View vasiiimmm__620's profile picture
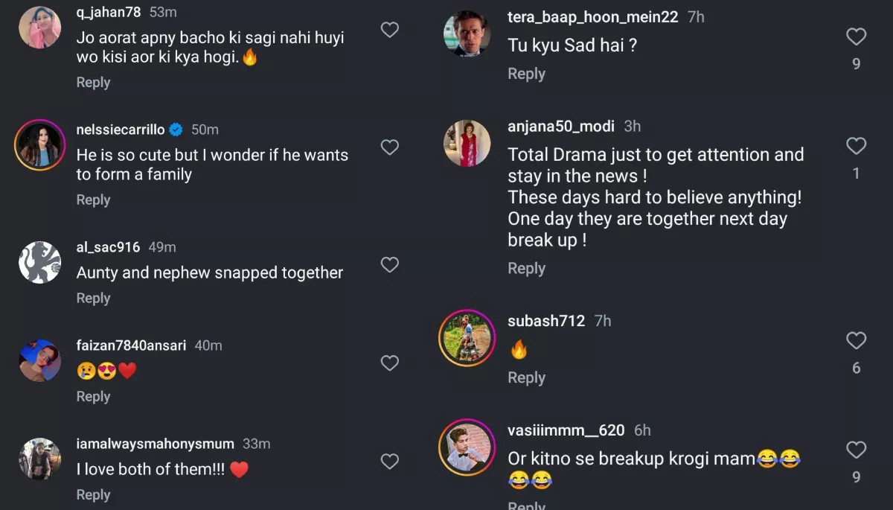The width and height of the screenshot is (893, 510). click(467, 447)
